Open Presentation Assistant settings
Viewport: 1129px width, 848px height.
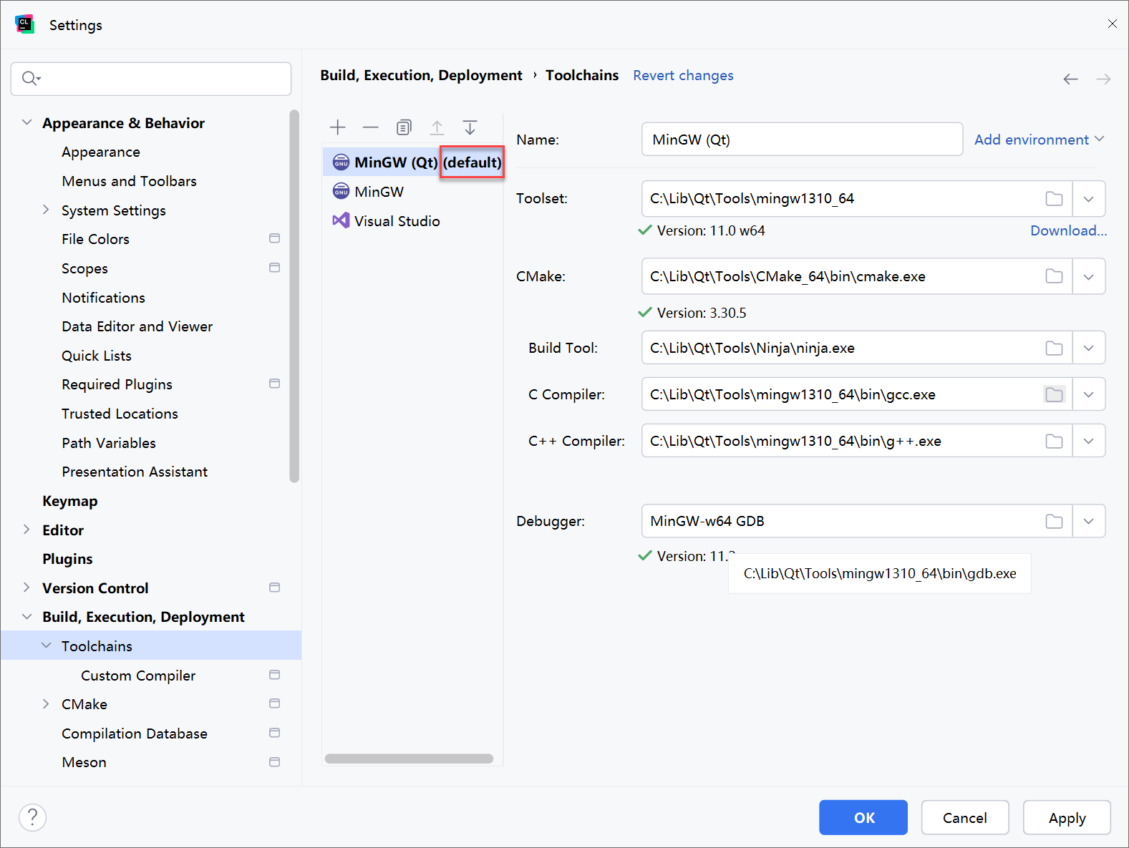pyautogui.click(x=135, y=472)
